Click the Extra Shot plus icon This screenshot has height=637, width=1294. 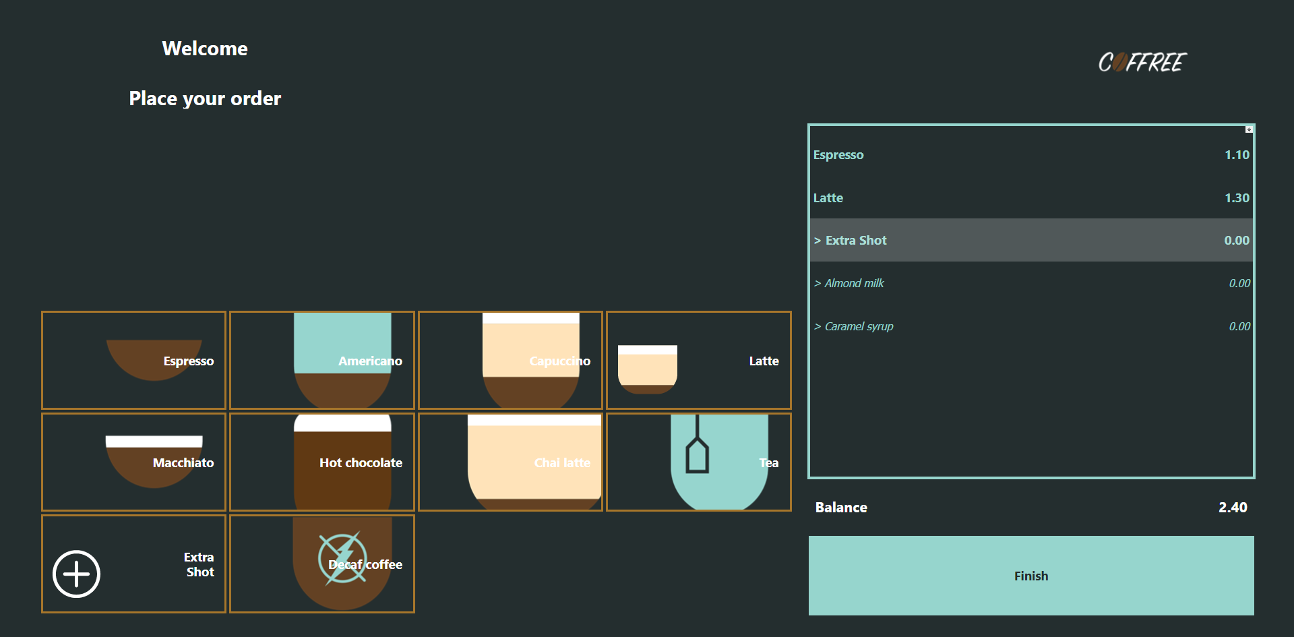click(77, 574)
